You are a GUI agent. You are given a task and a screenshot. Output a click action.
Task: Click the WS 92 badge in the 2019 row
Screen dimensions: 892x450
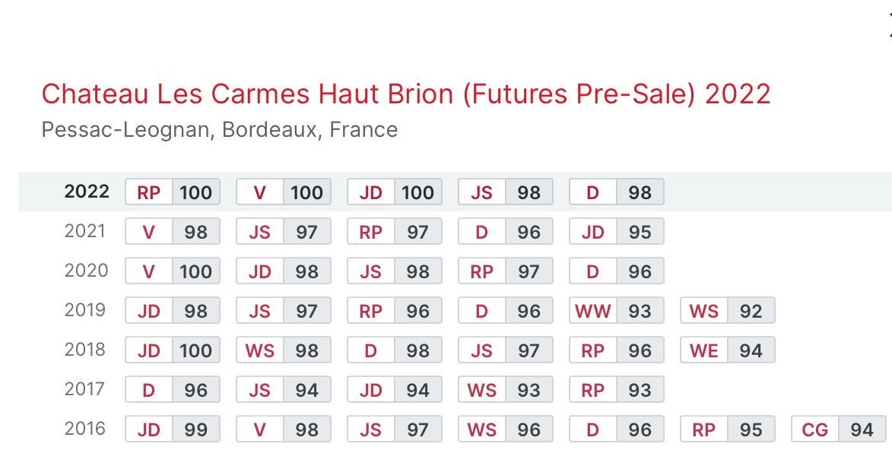(x=727, y=311)
